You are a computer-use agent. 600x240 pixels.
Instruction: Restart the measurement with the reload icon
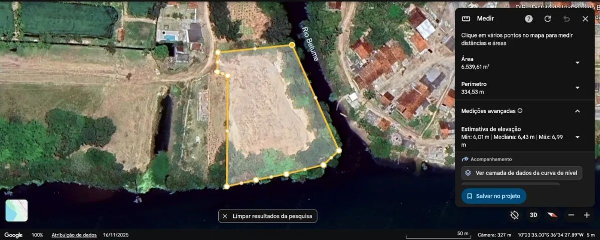coord(548,18)
